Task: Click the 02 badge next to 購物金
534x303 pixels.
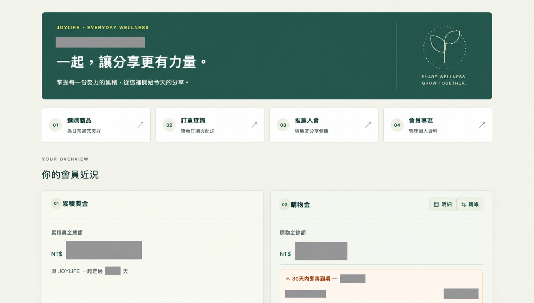Action: [285, 204]
